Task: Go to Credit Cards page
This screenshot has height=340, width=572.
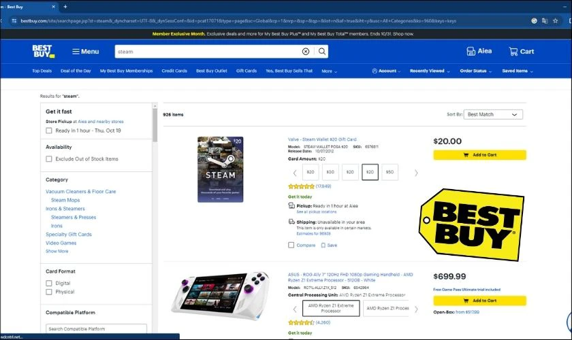Action: (x=174, y=71)
